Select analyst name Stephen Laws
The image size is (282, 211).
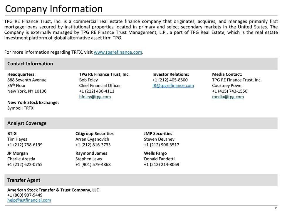[88, 159]
